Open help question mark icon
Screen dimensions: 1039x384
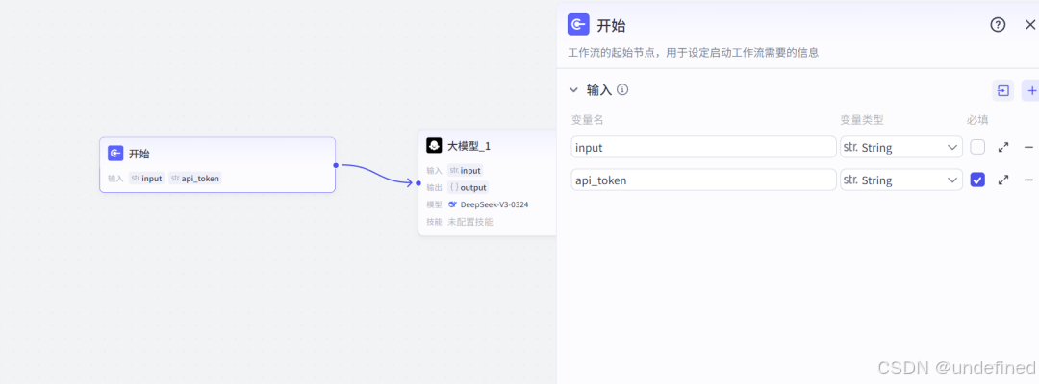coord(998,25)
